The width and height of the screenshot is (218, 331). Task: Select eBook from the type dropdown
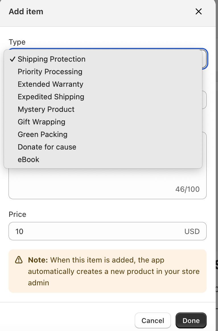click(x=28, y=160)
